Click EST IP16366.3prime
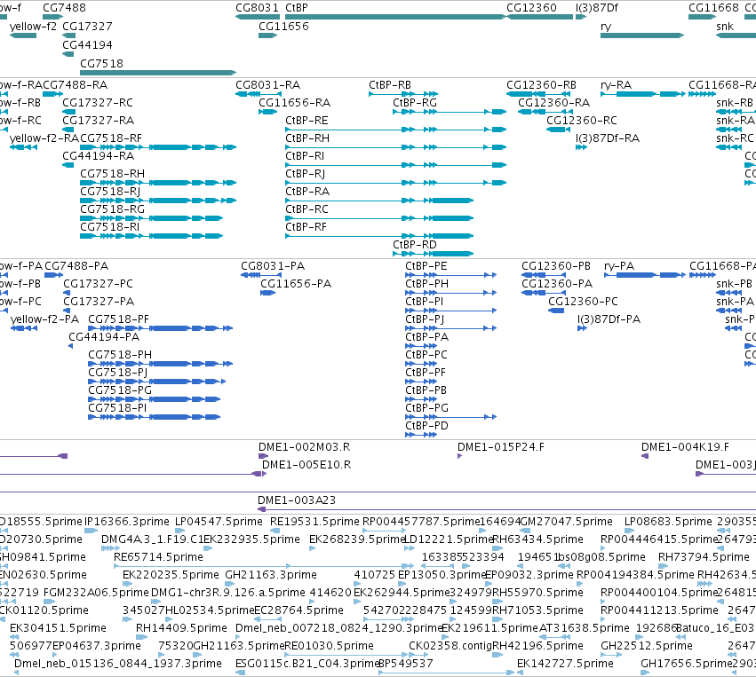This screenshot has width=756, height=677. [127, 522]
